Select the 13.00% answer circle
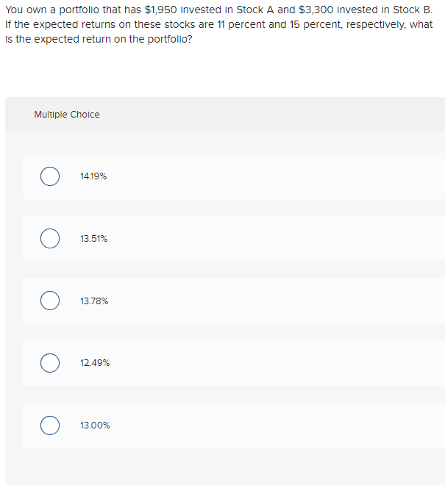The image size is (445, 485). pos(50,425)
